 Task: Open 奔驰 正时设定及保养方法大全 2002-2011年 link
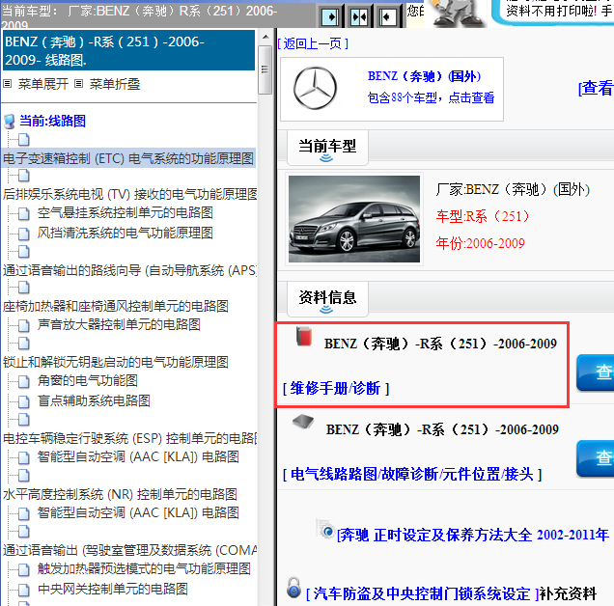click(x=473, y=535)
